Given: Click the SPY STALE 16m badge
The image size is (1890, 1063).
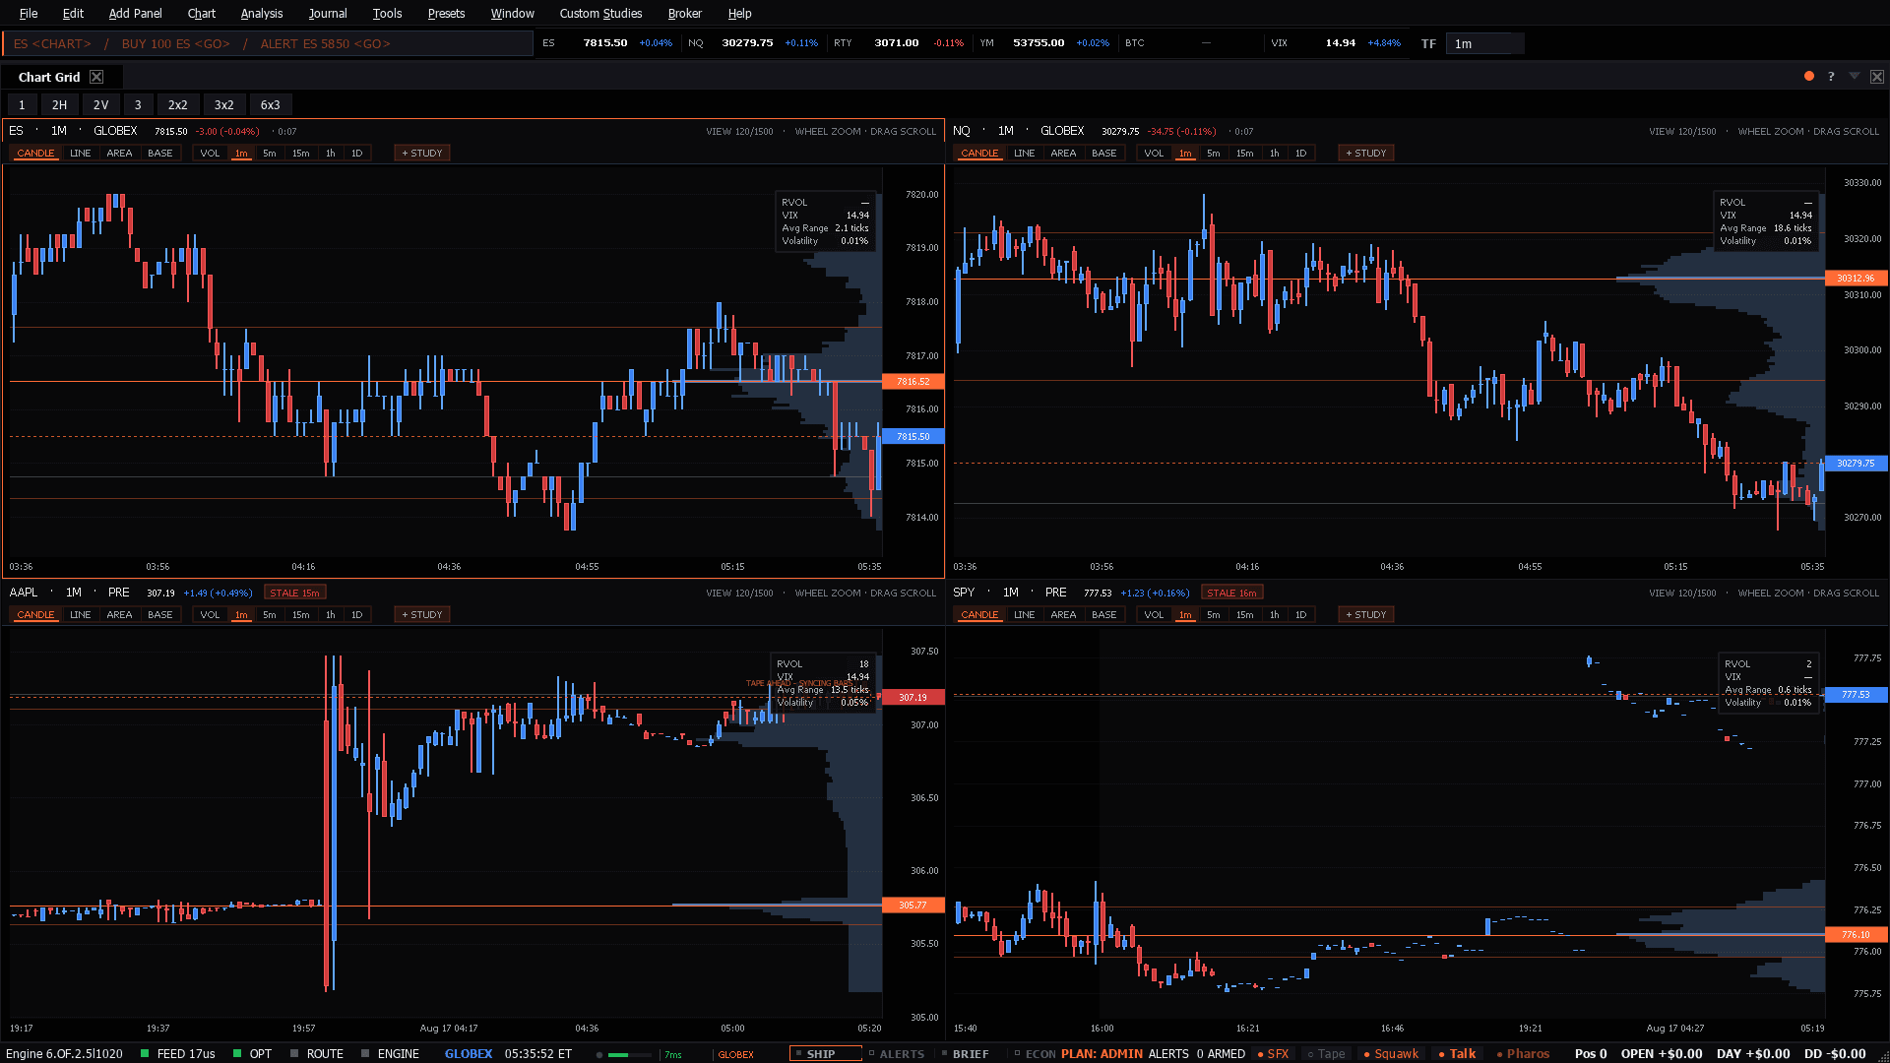Looking at the screenshot, I should coord(1231,593).
